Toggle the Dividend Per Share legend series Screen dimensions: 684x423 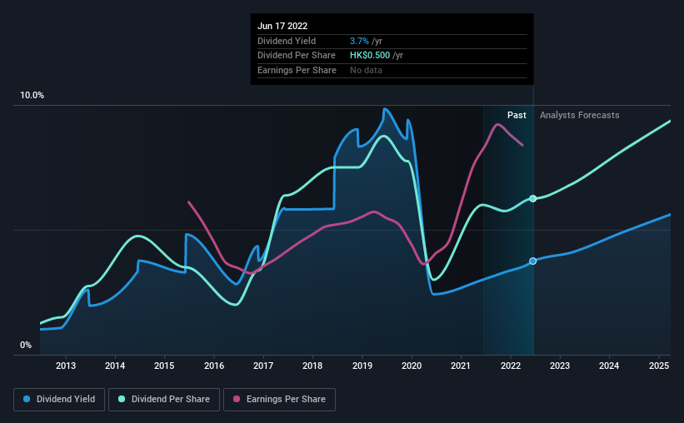pos(164,400)
